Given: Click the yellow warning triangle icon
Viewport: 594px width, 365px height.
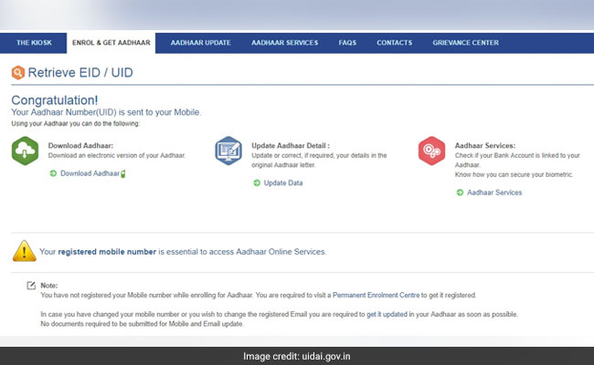Looking at the screenshot, I should [25, 251].
